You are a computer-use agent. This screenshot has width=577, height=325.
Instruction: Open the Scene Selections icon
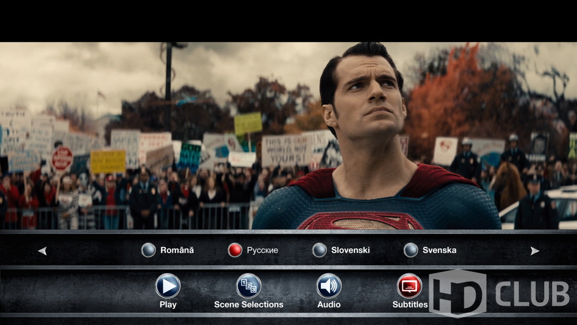click(248, 286)
